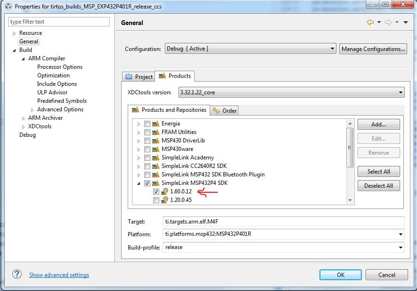Select Optimization in the tree

(53, 75)
